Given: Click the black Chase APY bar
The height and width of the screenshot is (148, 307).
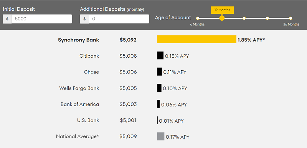Looking at the screenshot, I should (x=160, y=72).
